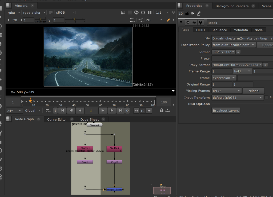Click the Read1 center node circle icon

[x=188, y=22]
